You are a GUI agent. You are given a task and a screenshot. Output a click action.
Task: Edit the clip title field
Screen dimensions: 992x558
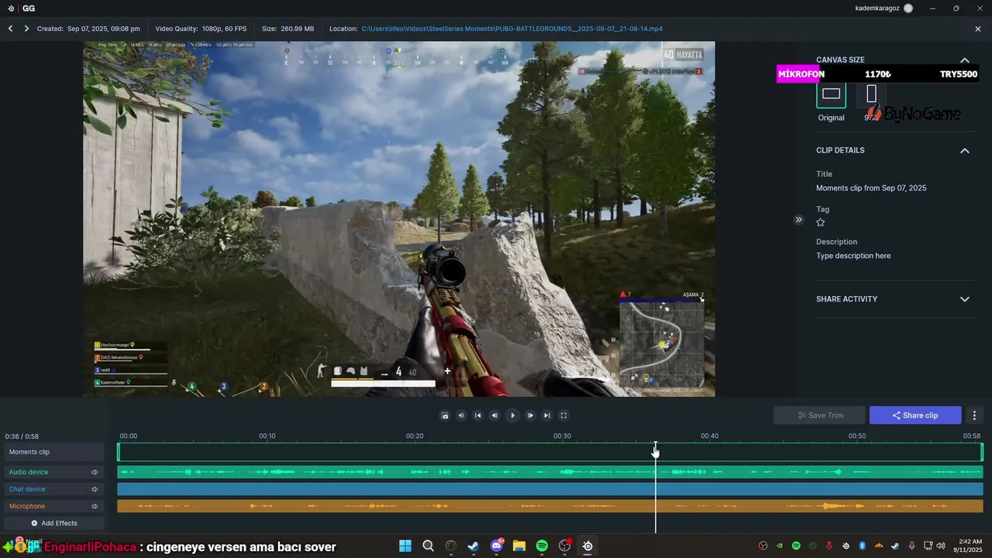871,188
